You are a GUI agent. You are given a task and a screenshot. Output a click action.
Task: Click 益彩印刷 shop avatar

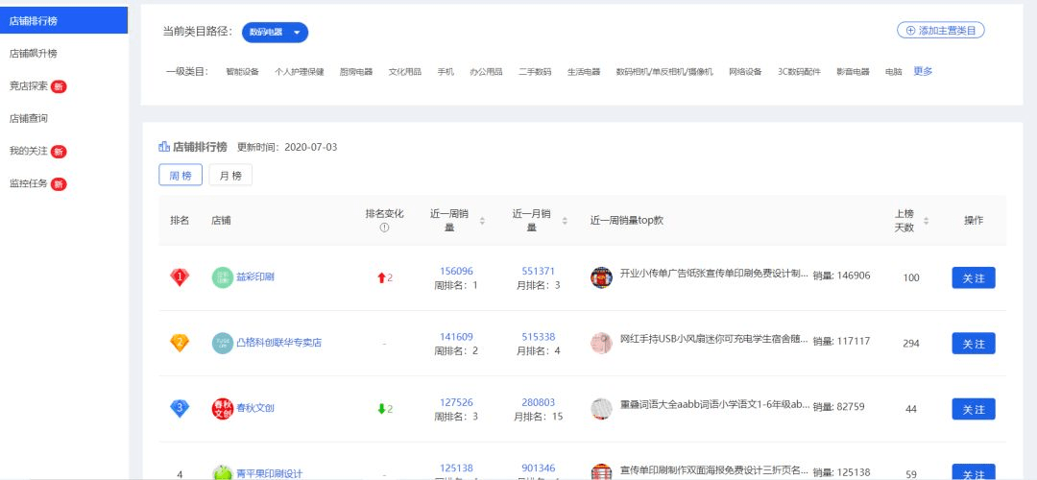click(223, 277)
